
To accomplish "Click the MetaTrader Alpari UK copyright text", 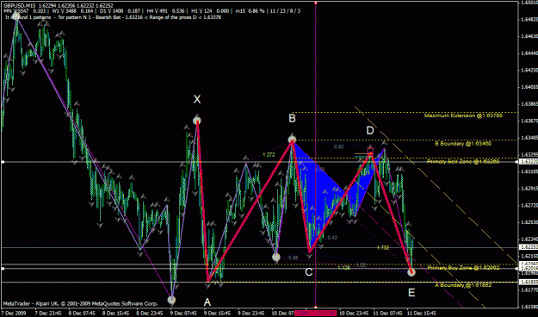I will point(80,303).
